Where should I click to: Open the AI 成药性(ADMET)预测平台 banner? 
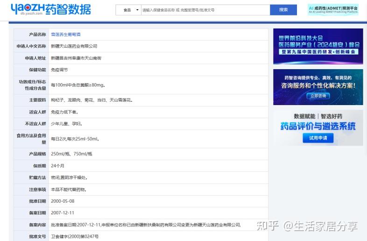pyautogui.click(x=333, y=10)
